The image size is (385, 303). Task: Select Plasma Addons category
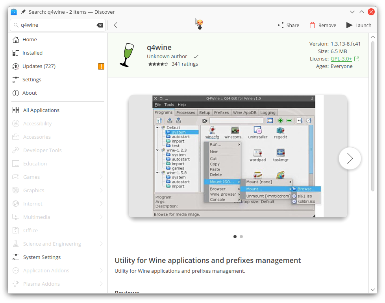click(58, 284)
